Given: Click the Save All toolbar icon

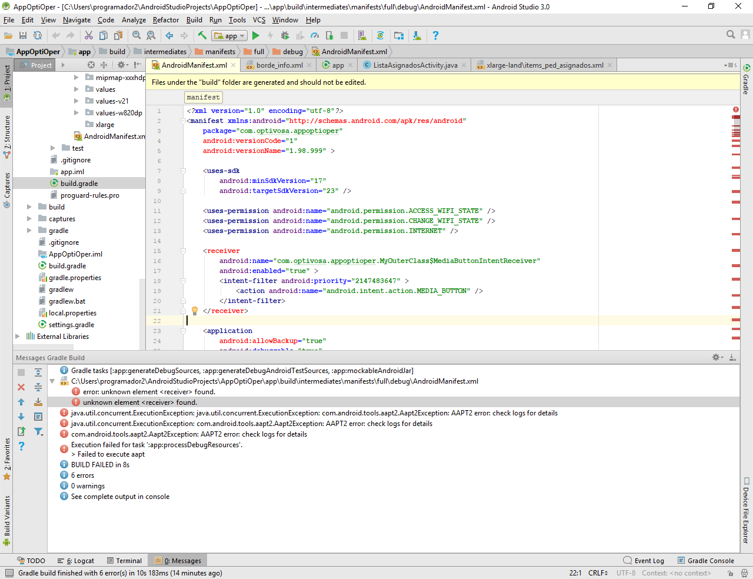Looking at the screenshot, I should [23, 36].
